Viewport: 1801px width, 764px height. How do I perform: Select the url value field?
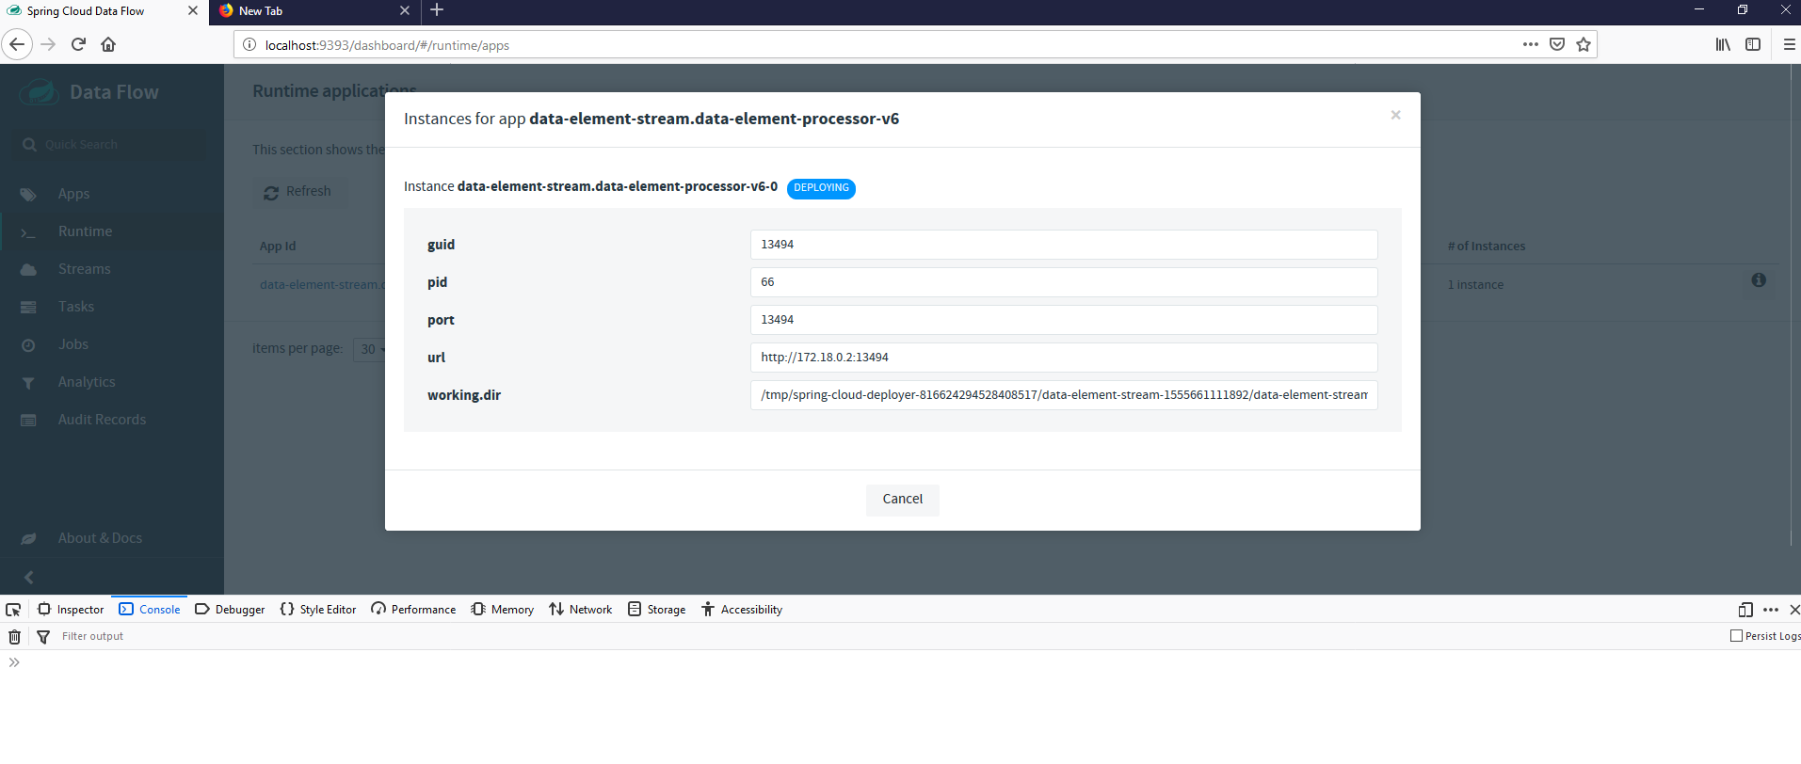tap(1064, 358)
